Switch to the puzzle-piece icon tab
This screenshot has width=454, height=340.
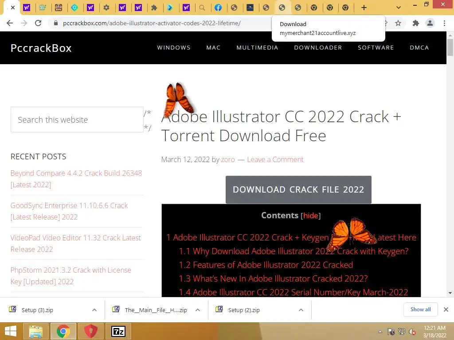[x=154, y=8]
